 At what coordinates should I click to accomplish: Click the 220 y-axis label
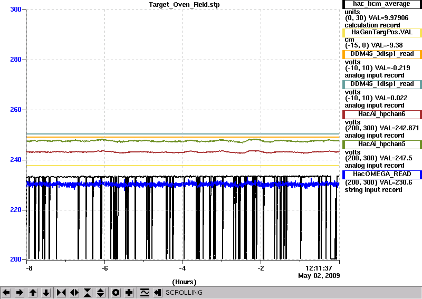click(16, 210)
